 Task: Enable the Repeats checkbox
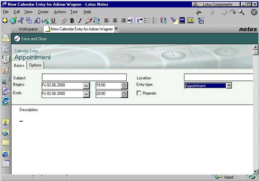click(x=139, y=93)
